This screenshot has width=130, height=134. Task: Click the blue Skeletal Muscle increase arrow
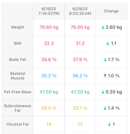pyautogui.click(x=105, y=76)
